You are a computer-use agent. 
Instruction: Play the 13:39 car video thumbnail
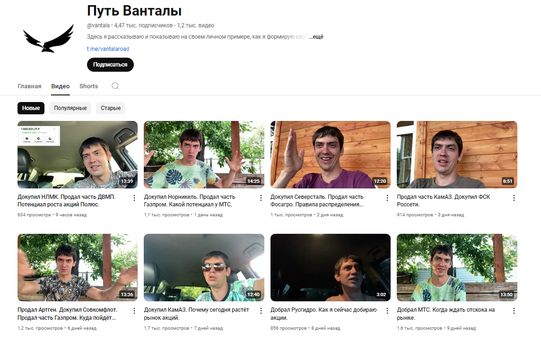(78, 154)
